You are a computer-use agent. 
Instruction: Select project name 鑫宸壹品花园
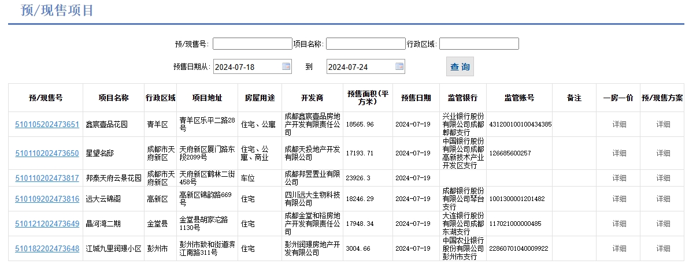tap(107, 124)
